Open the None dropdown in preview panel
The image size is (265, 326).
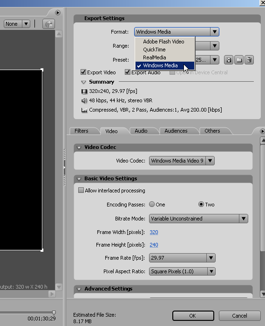coord(17,24)
